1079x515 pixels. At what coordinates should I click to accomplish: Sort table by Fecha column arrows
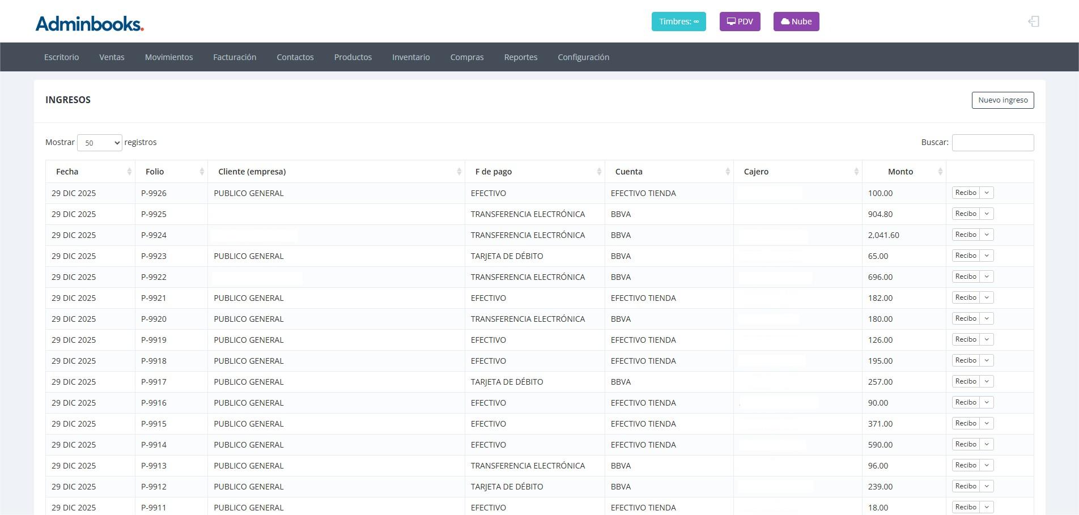129,172
